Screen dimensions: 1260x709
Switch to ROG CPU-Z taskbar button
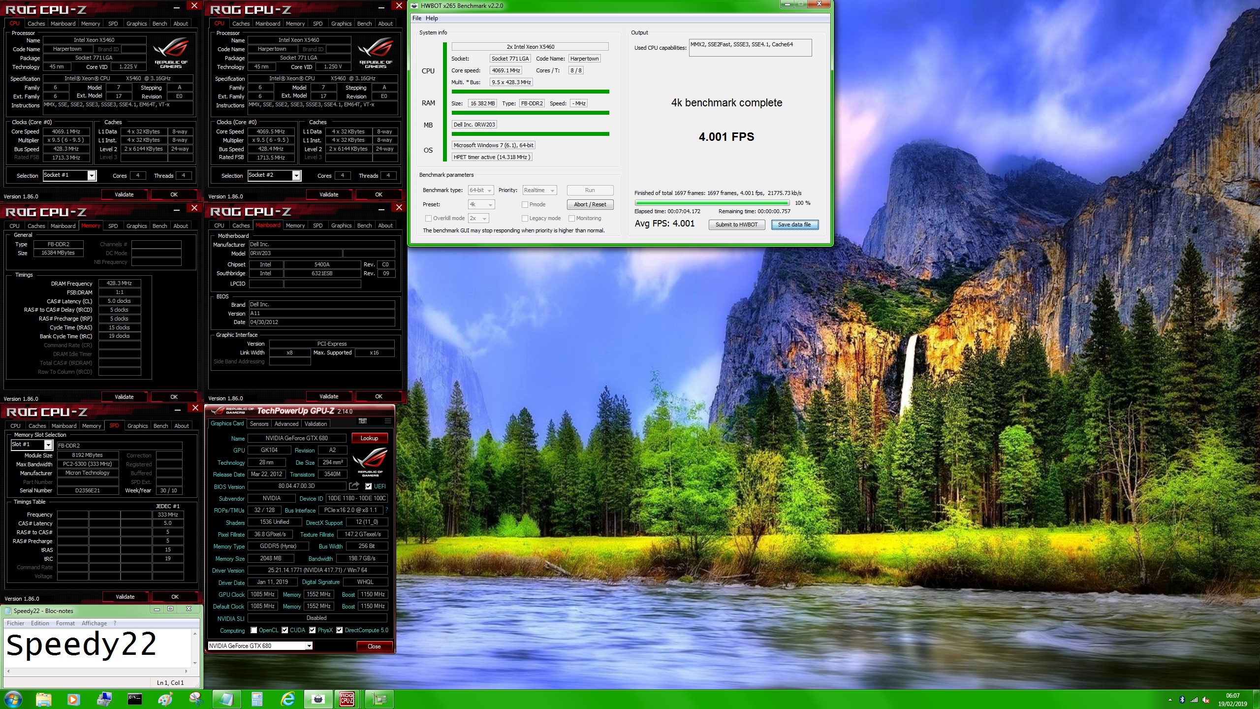[347, 699]
